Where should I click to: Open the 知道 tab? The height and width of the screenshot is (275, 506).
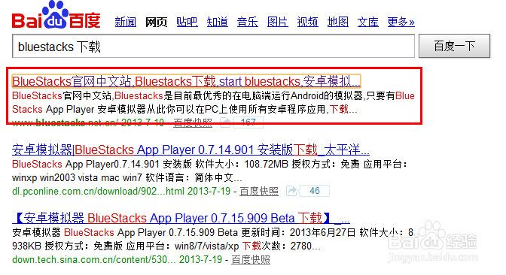tap(217, 22)
